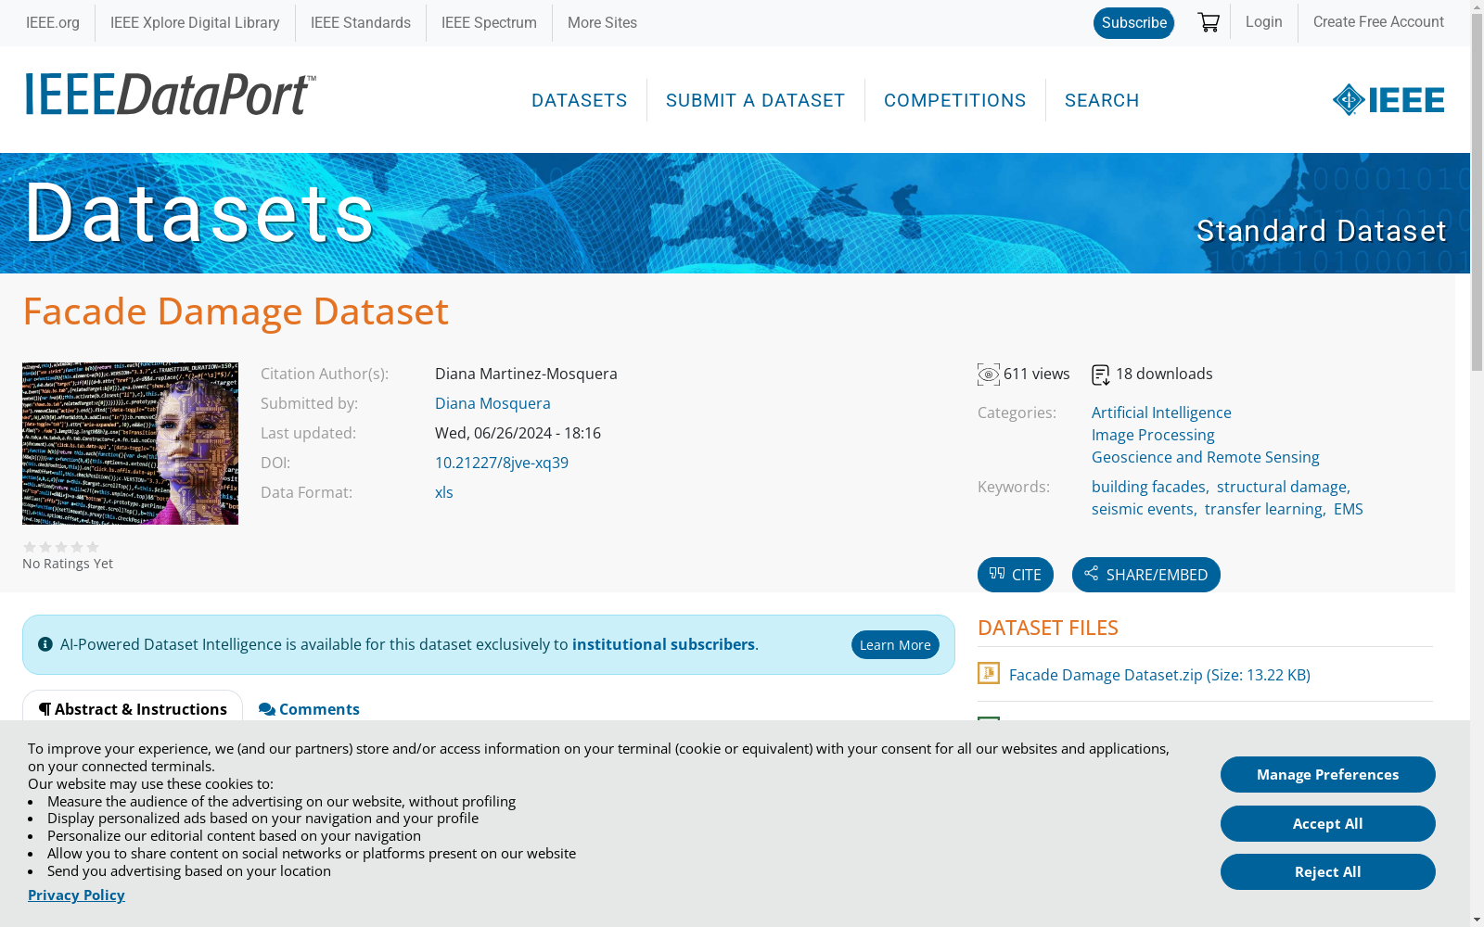This screenshot has height=927, width=1484.
Task: Switch to the Comments tab
Action: (x=309, y=709)
